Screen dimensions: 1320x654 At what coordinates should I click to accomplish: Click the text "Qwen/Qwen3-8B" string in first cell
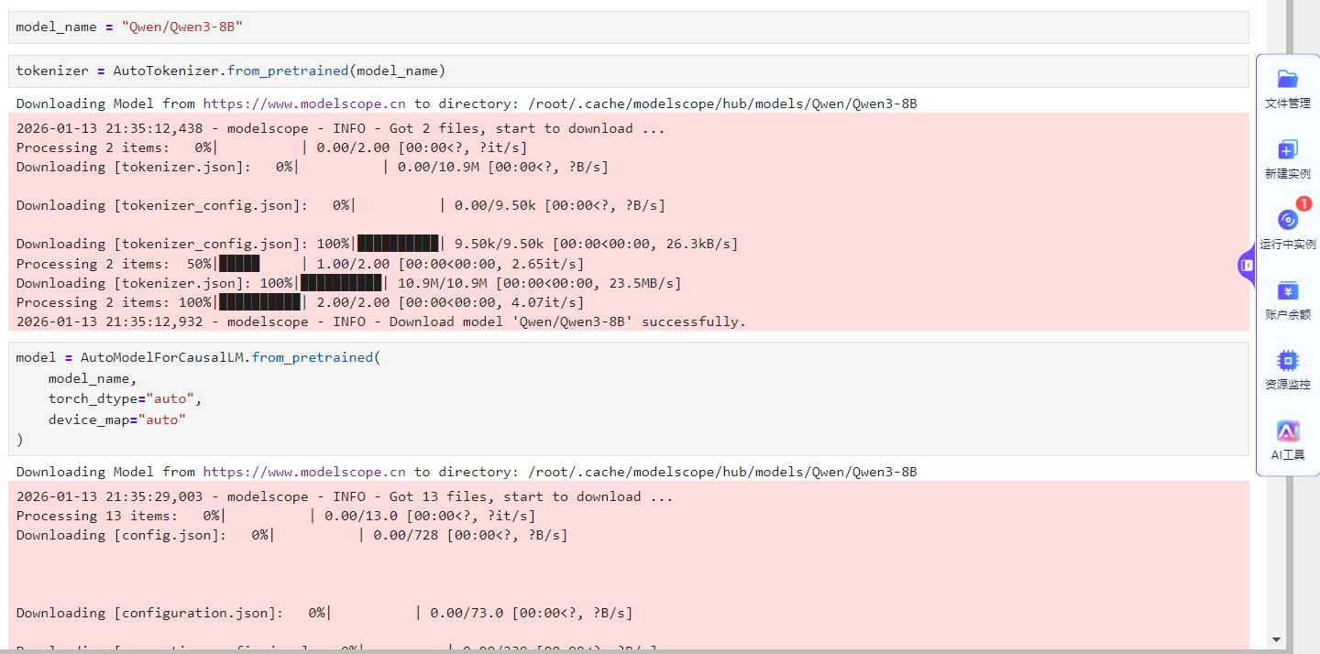(x=182, y=27)
